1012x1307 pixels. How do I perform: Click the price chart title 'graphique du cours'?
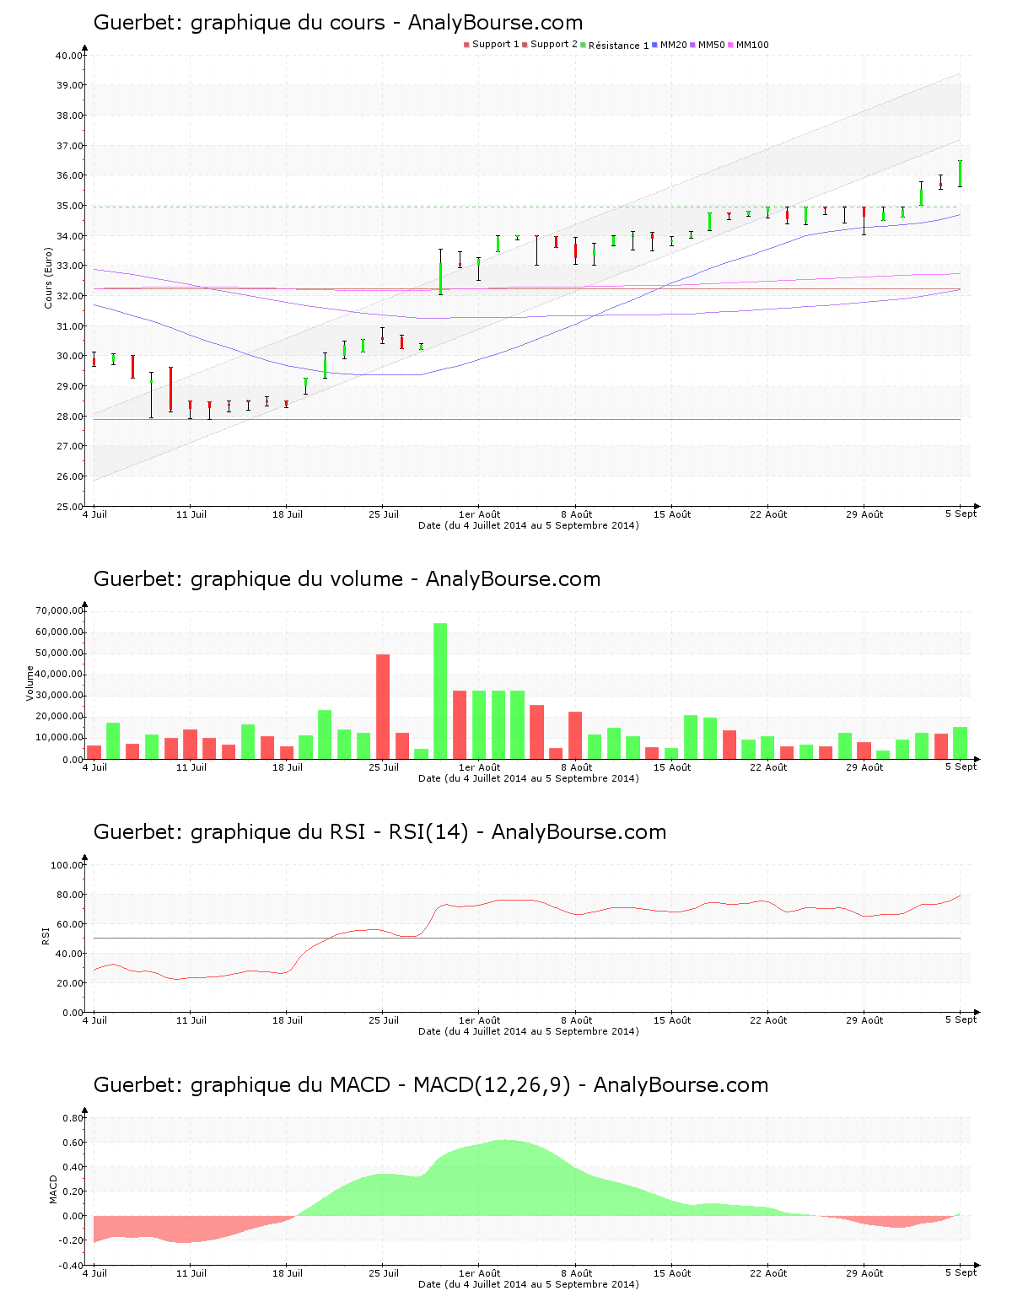tap(337, 23)
